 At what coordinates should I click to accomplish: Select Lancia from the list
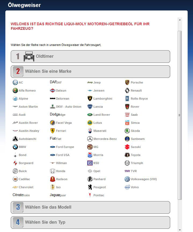click(98, 107)
